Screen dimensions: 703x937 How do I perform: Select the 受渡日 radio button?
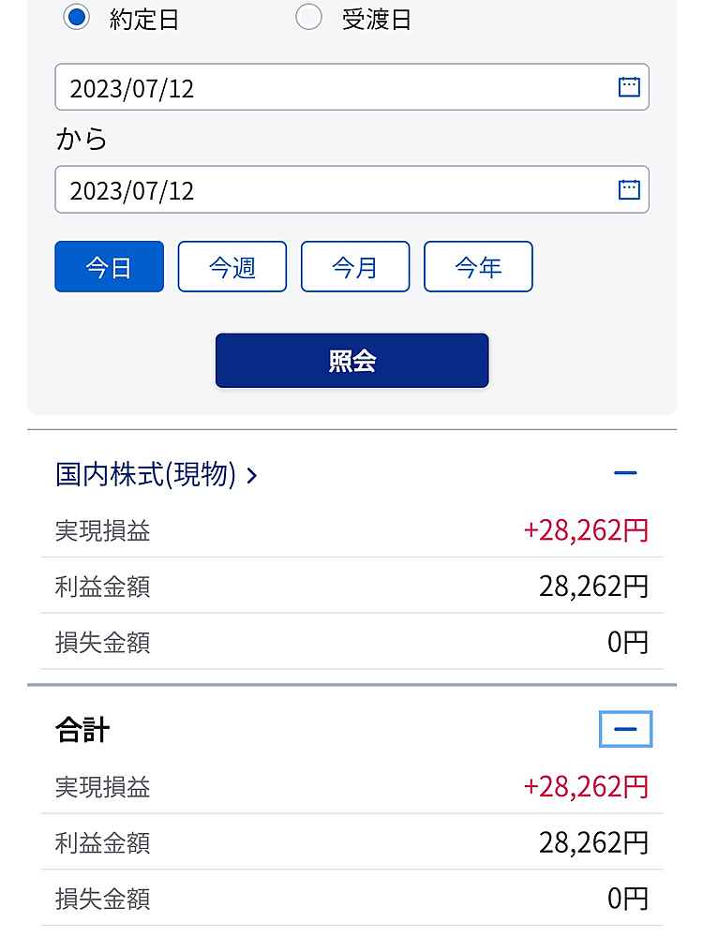tap(308, 17)
